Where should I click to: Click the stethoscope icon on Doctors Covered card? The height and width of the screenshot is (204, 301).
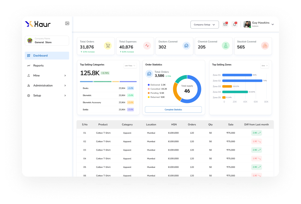pos(186,45)
